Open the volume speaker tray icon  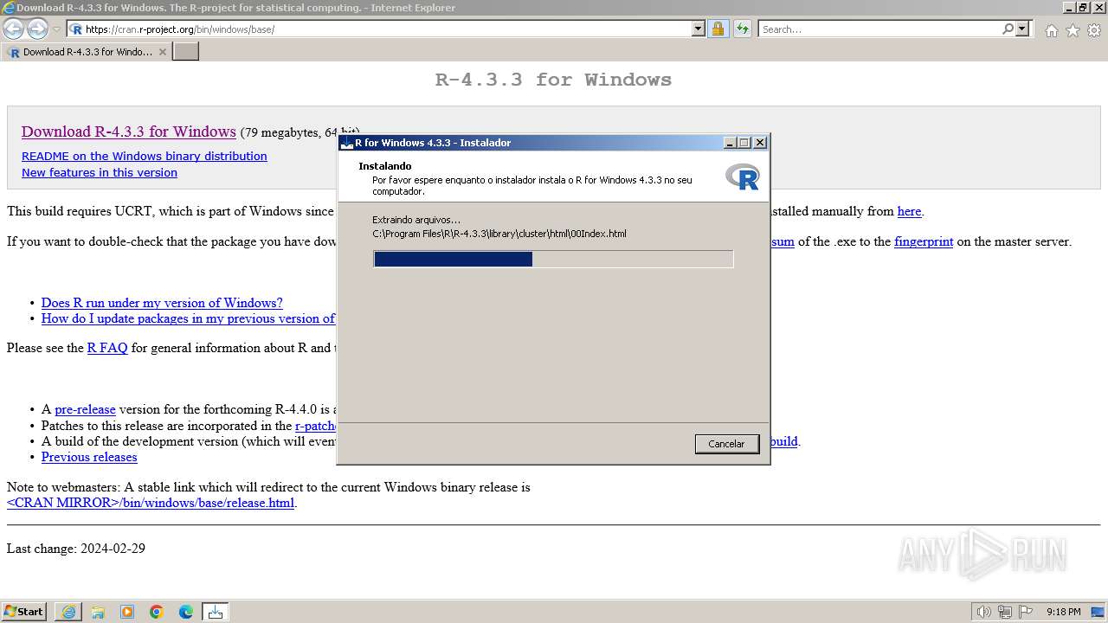[984, 612]
